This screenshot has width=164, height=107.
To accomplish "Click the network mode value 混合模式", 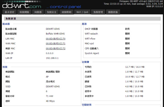I will pyautogui.click(x=50, y=81).
